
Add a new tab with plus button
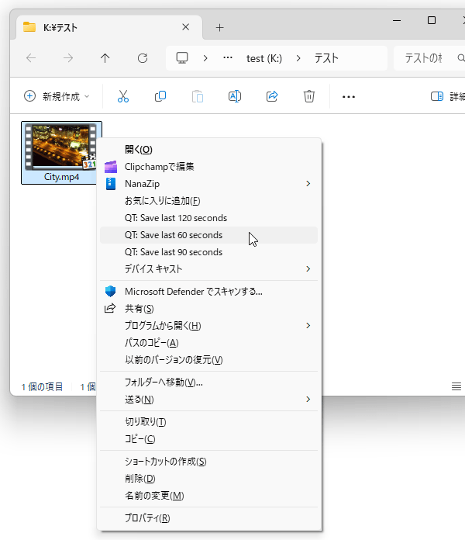(219, 28)
